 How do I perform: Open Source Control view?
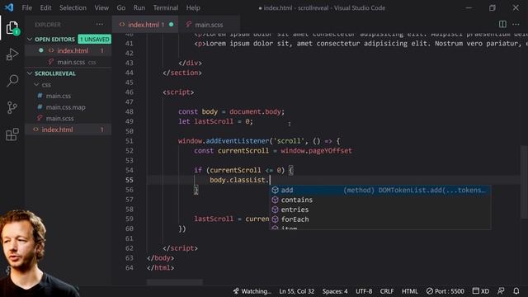tap(12, 108)
